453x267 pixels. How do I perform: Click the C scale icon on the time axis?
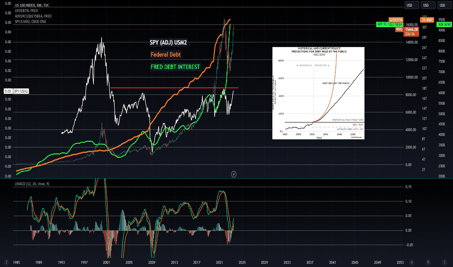(x=445, y=262)
